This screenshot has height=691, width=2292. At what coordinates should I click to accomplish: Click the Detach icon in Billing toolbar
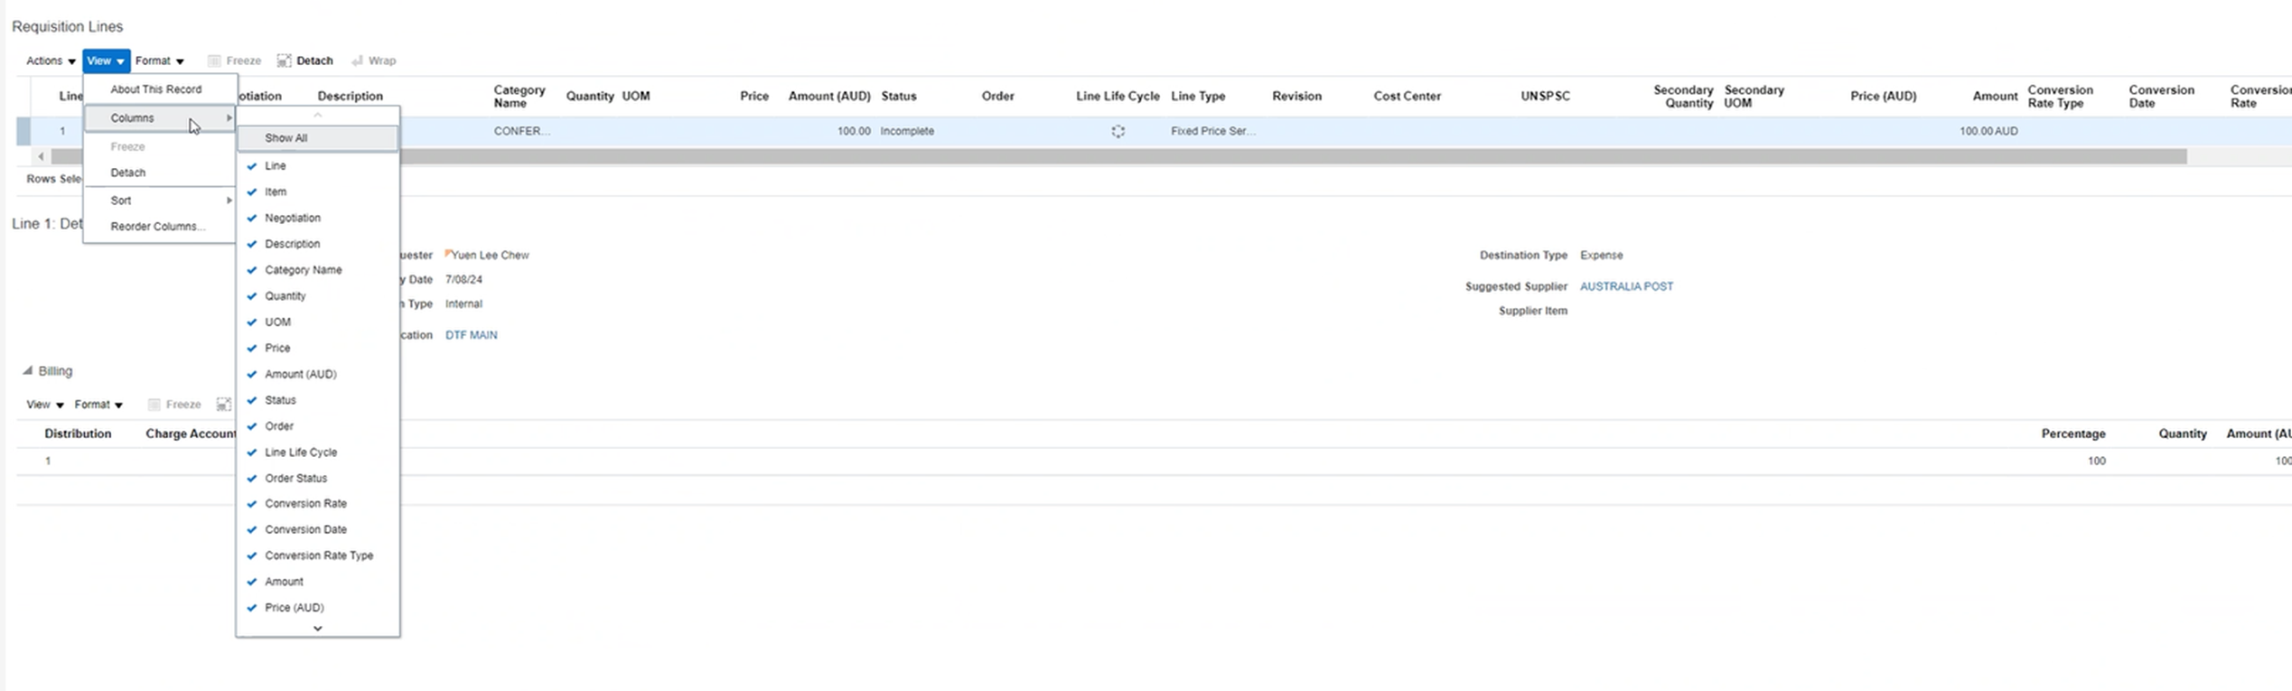click(224, 405)
